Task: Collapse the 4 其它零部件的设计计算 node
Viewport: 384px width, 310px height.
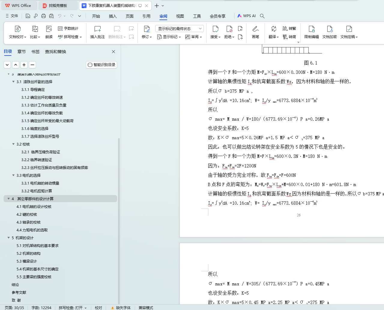Action: [8, 199]
